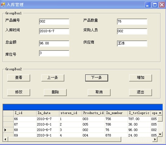Viewport: 166px width, 145px height.
Task: Click Products_id cell 004
Action: click(x=94, y=135)
